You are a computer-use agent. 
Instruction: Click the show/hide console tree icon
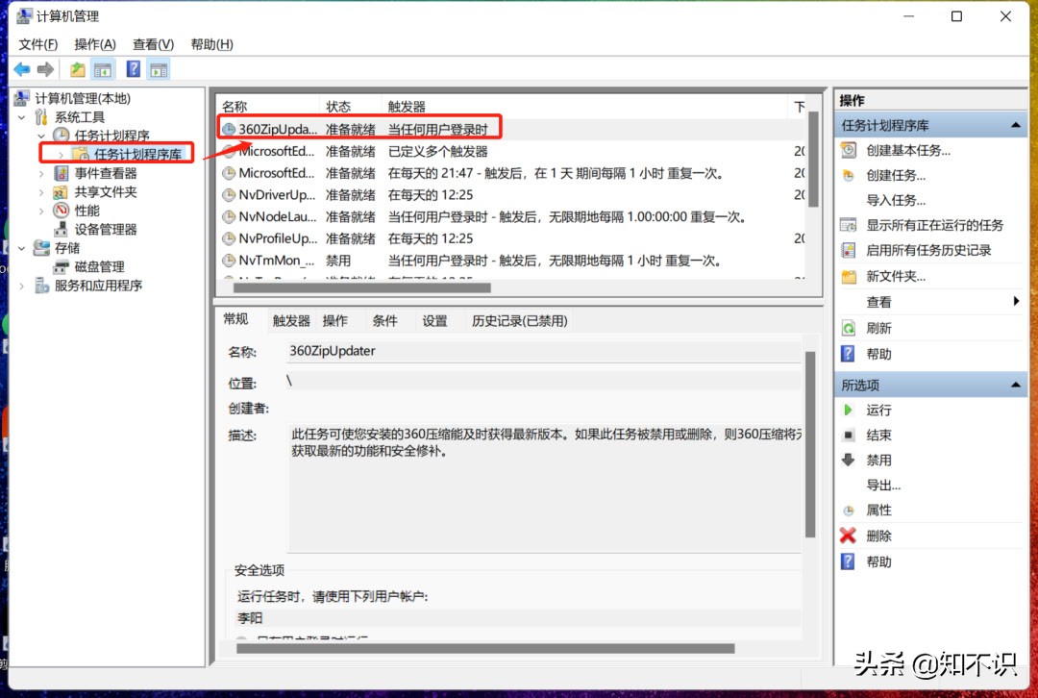pyautogui.click(x=103, y=69)
